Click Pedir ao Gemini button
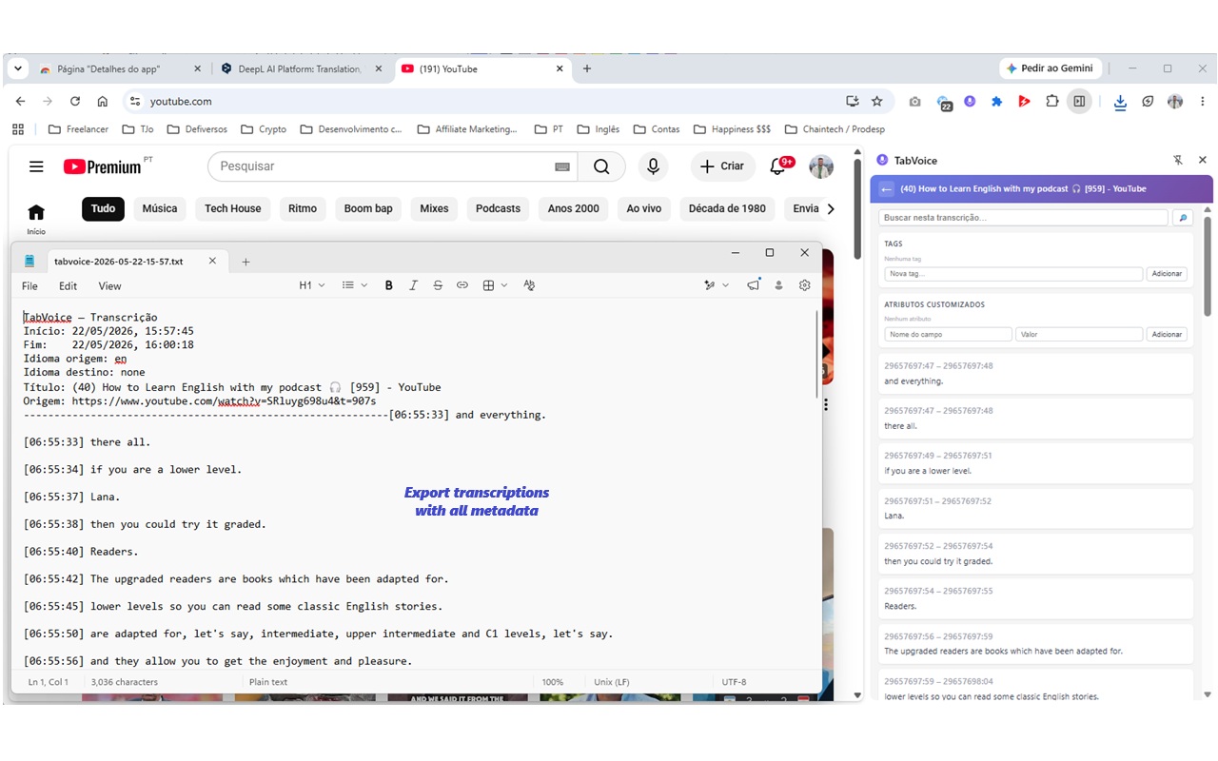1218x761 pixels. [x=1051, y=68]
